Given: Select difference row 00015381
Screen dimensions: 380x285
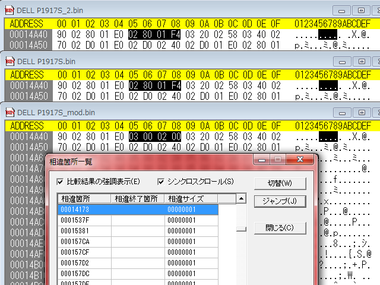Looking at the screenshot, I should [x=138, y=231].
